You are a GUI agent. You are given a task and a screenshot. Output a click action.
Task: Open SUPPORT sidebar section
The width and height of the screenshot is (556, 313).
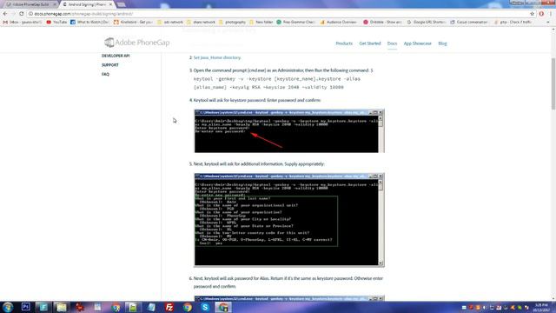click(x=110, y=65)
